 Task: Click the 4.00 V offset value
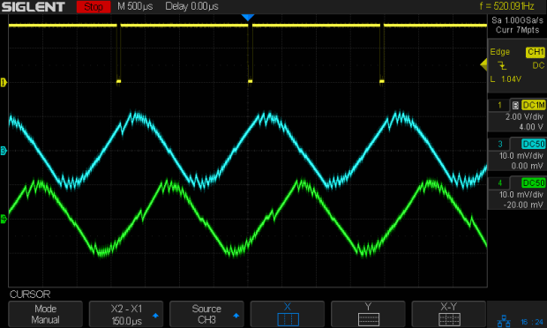pyautogui.click(x=531, y=127)
